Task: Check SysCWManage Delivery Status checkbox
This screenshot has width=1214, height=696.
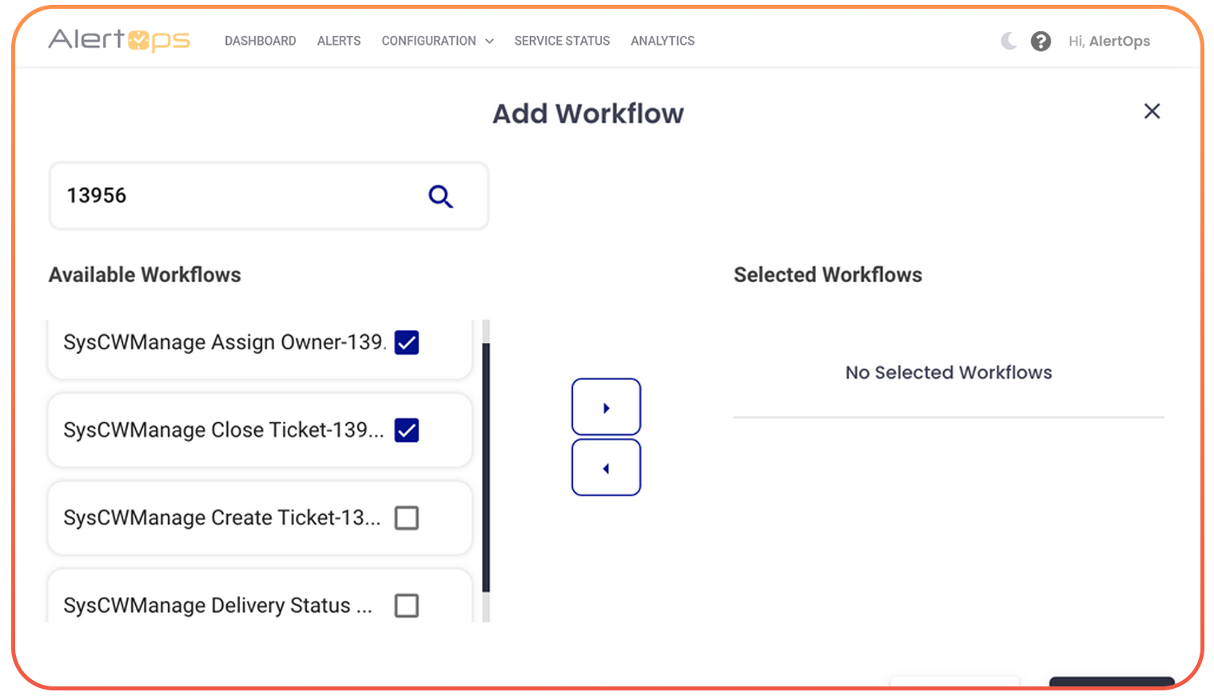Action: pyautogui.click(x=407, y=606)
